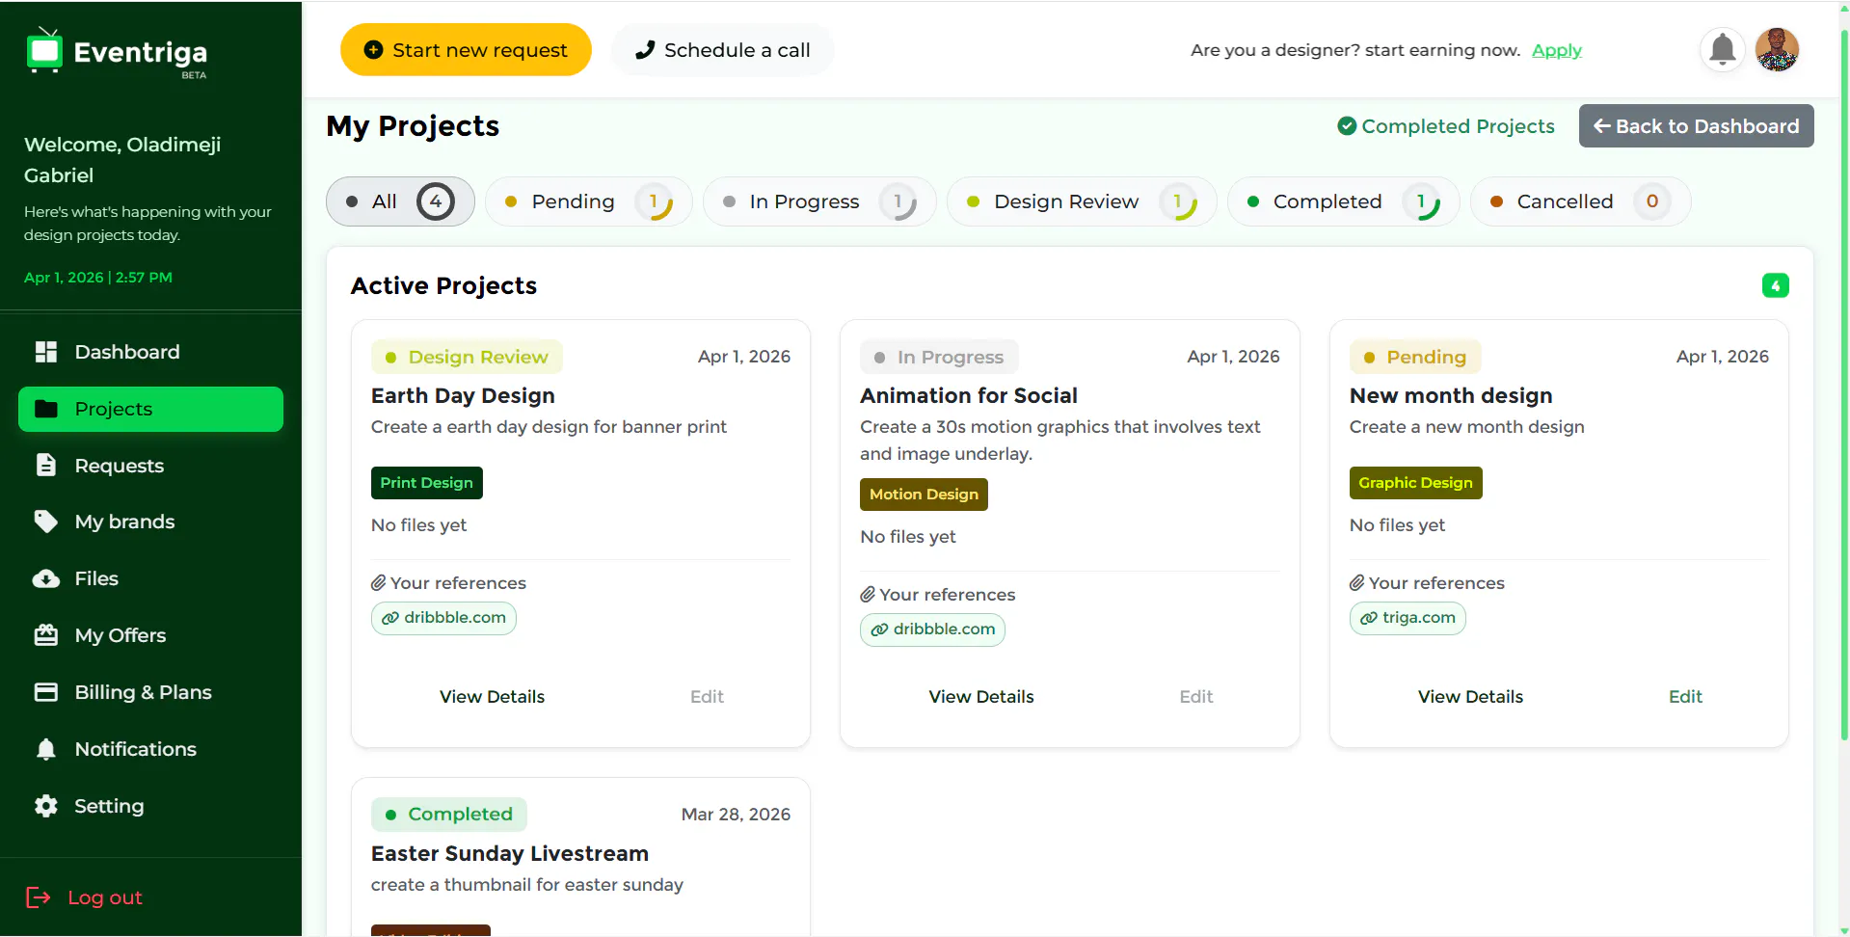The width and height of the screenshot is (1850, 937).
Task: Click the Design Review count ring
Action: tap(1178, 201)
